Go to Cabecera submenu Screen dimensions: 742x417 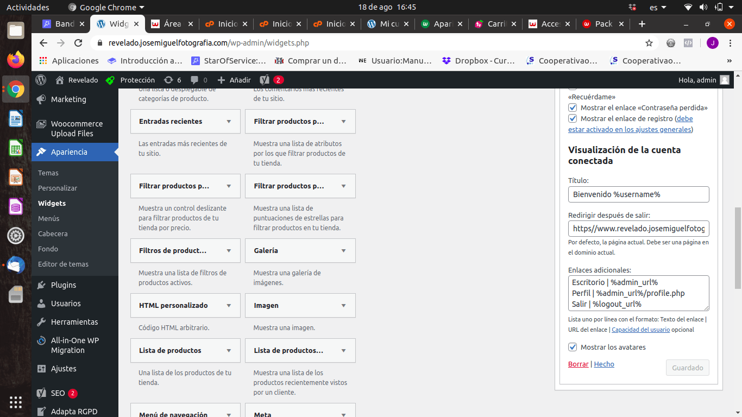point(53,233)
